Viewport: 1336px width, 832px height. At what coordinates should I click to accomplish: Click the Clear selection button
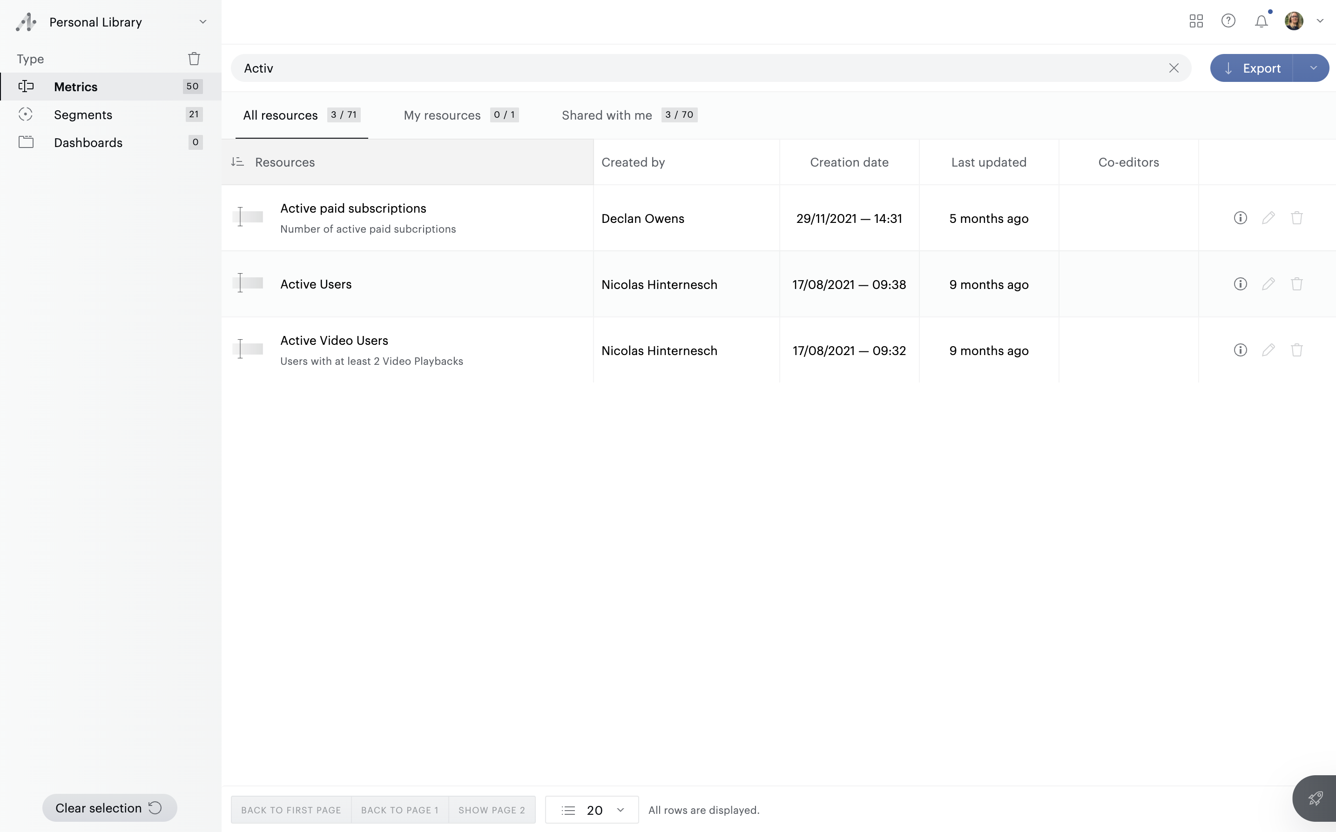109,807
